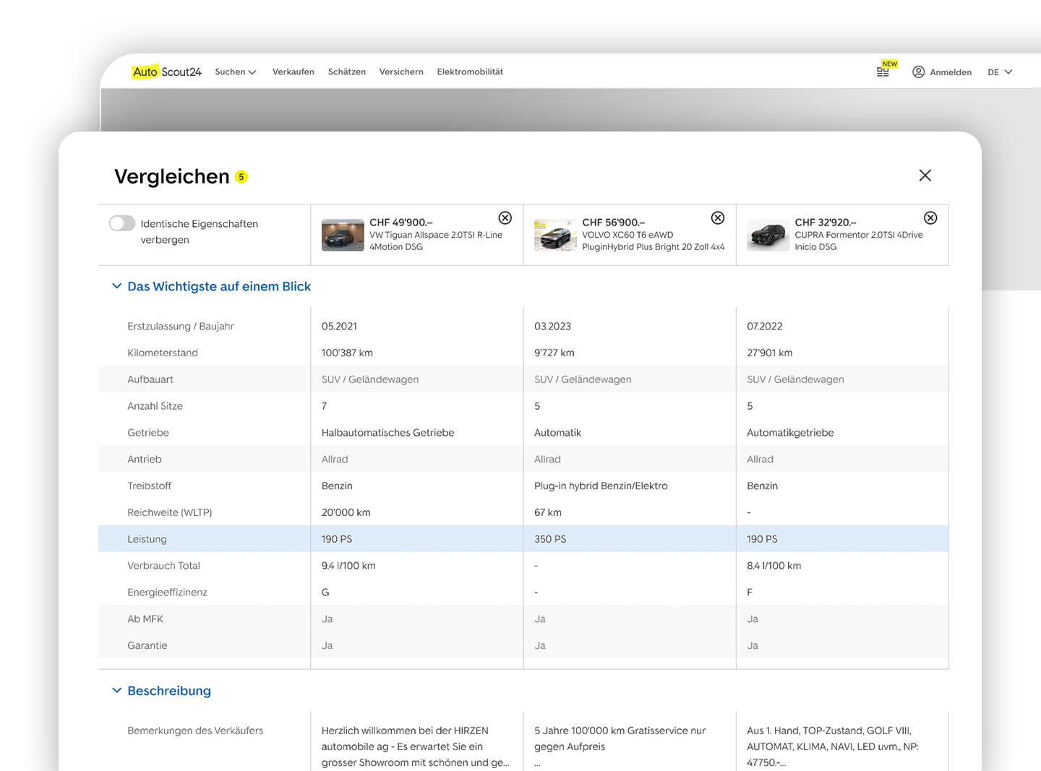Open the DE language dropdown

click(x=1000, y=72)
